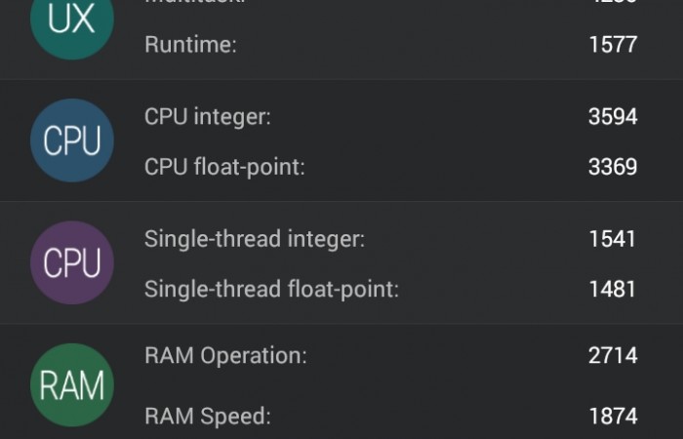Select the Runtime label
Image resolution: width=683 pixels, height=439 pixels.
click(x=190, y=45)
